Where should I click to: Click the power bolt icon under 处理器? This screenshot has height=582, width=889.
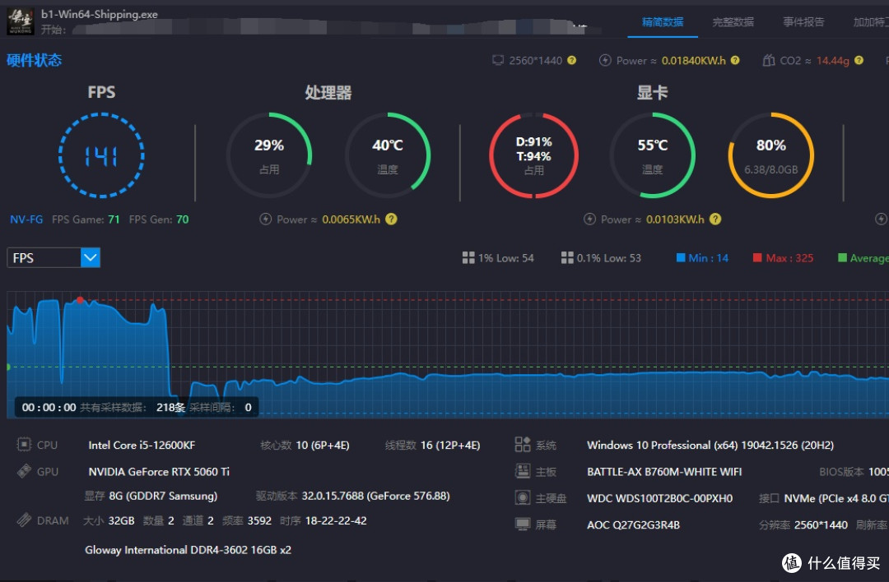click(x=265, y=219)
